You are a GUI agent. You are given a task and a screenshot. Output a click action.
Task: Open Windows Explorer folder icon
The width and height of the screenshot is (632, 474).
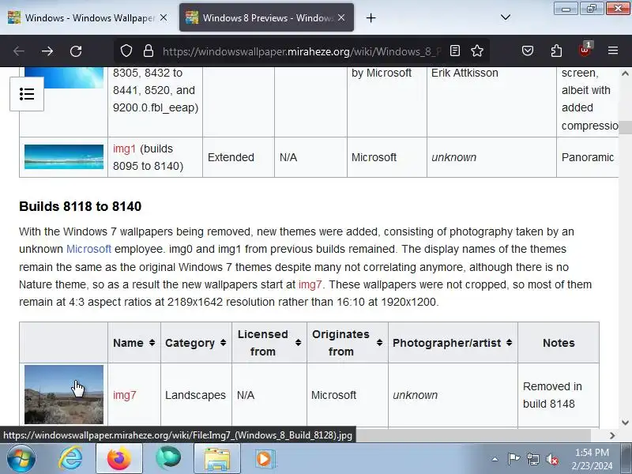click(x=216, y=458)
